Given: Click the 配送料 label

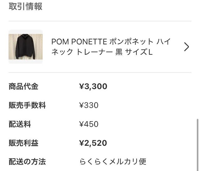Looking at the screenshot, I should [20, 124].
